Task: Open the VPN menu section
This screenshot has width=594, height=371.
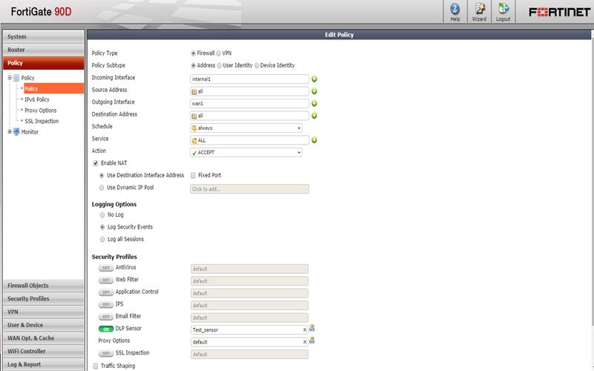Action: click(x=44, y=312)
